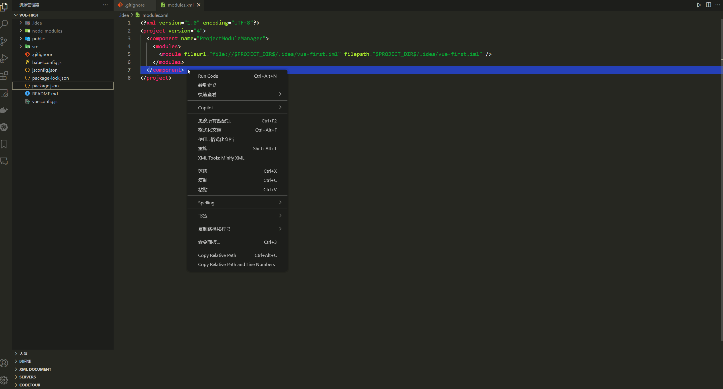Image resolution: width=723 pixels, height=389 pixels.
Task: Open the Docker view icon
Action: coord(4,110)
